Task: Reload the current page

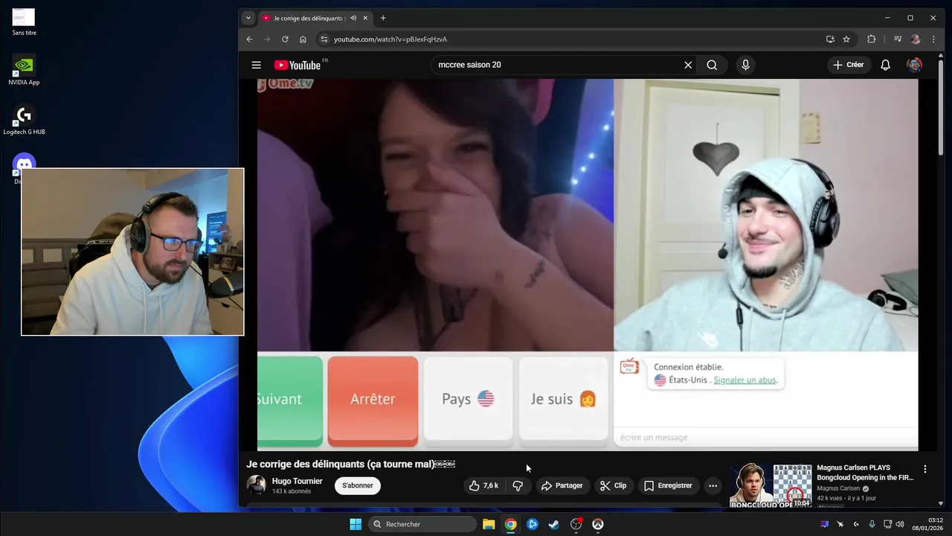Action: click(x=285, y=39)
